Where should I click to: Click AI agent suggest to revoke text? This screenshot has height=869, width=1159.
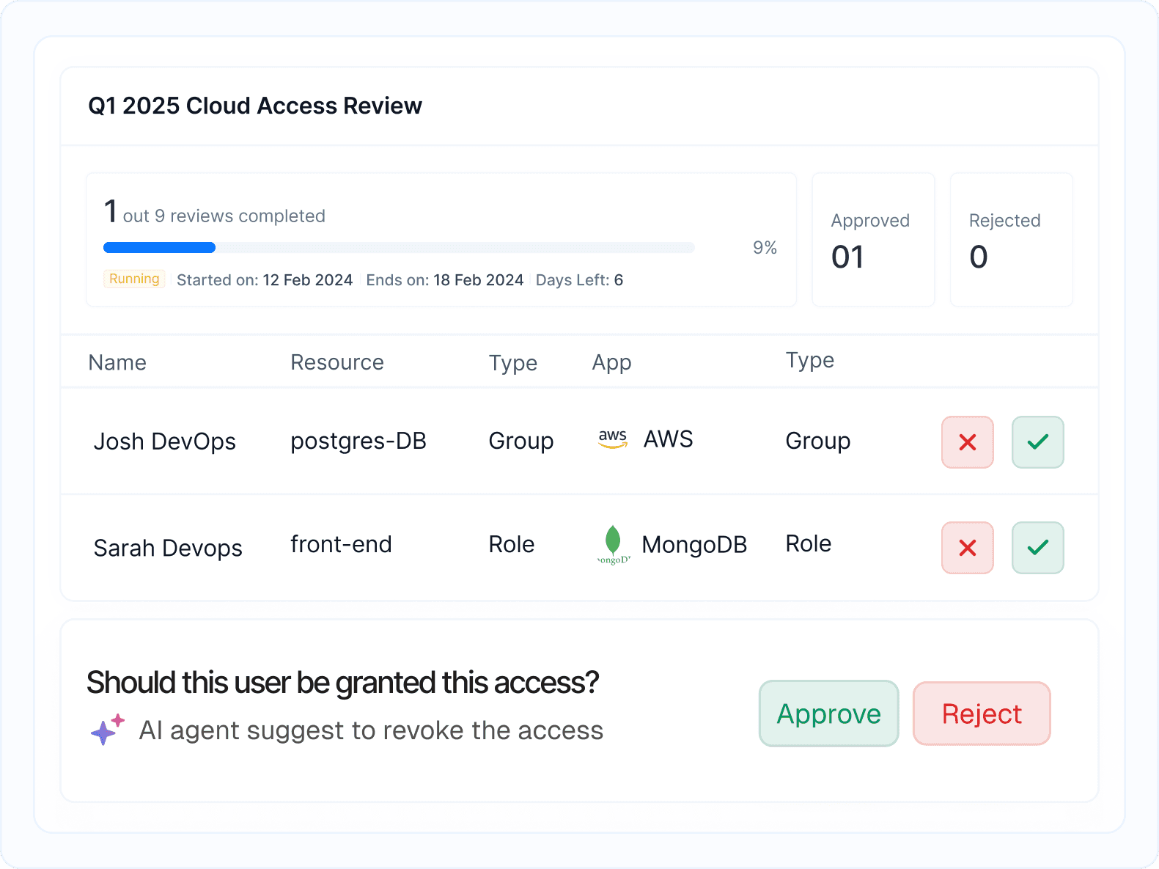click(x=371, y=730)
